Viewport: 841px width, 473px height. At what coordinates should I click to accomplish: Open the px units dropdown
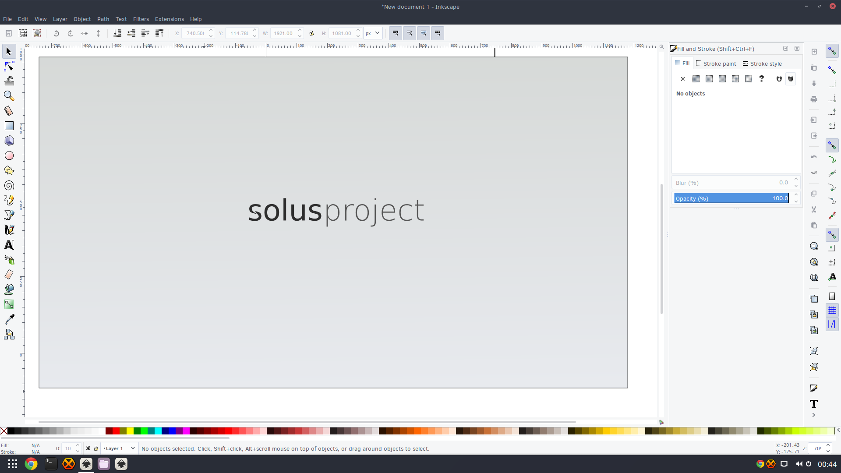point(373,33)
